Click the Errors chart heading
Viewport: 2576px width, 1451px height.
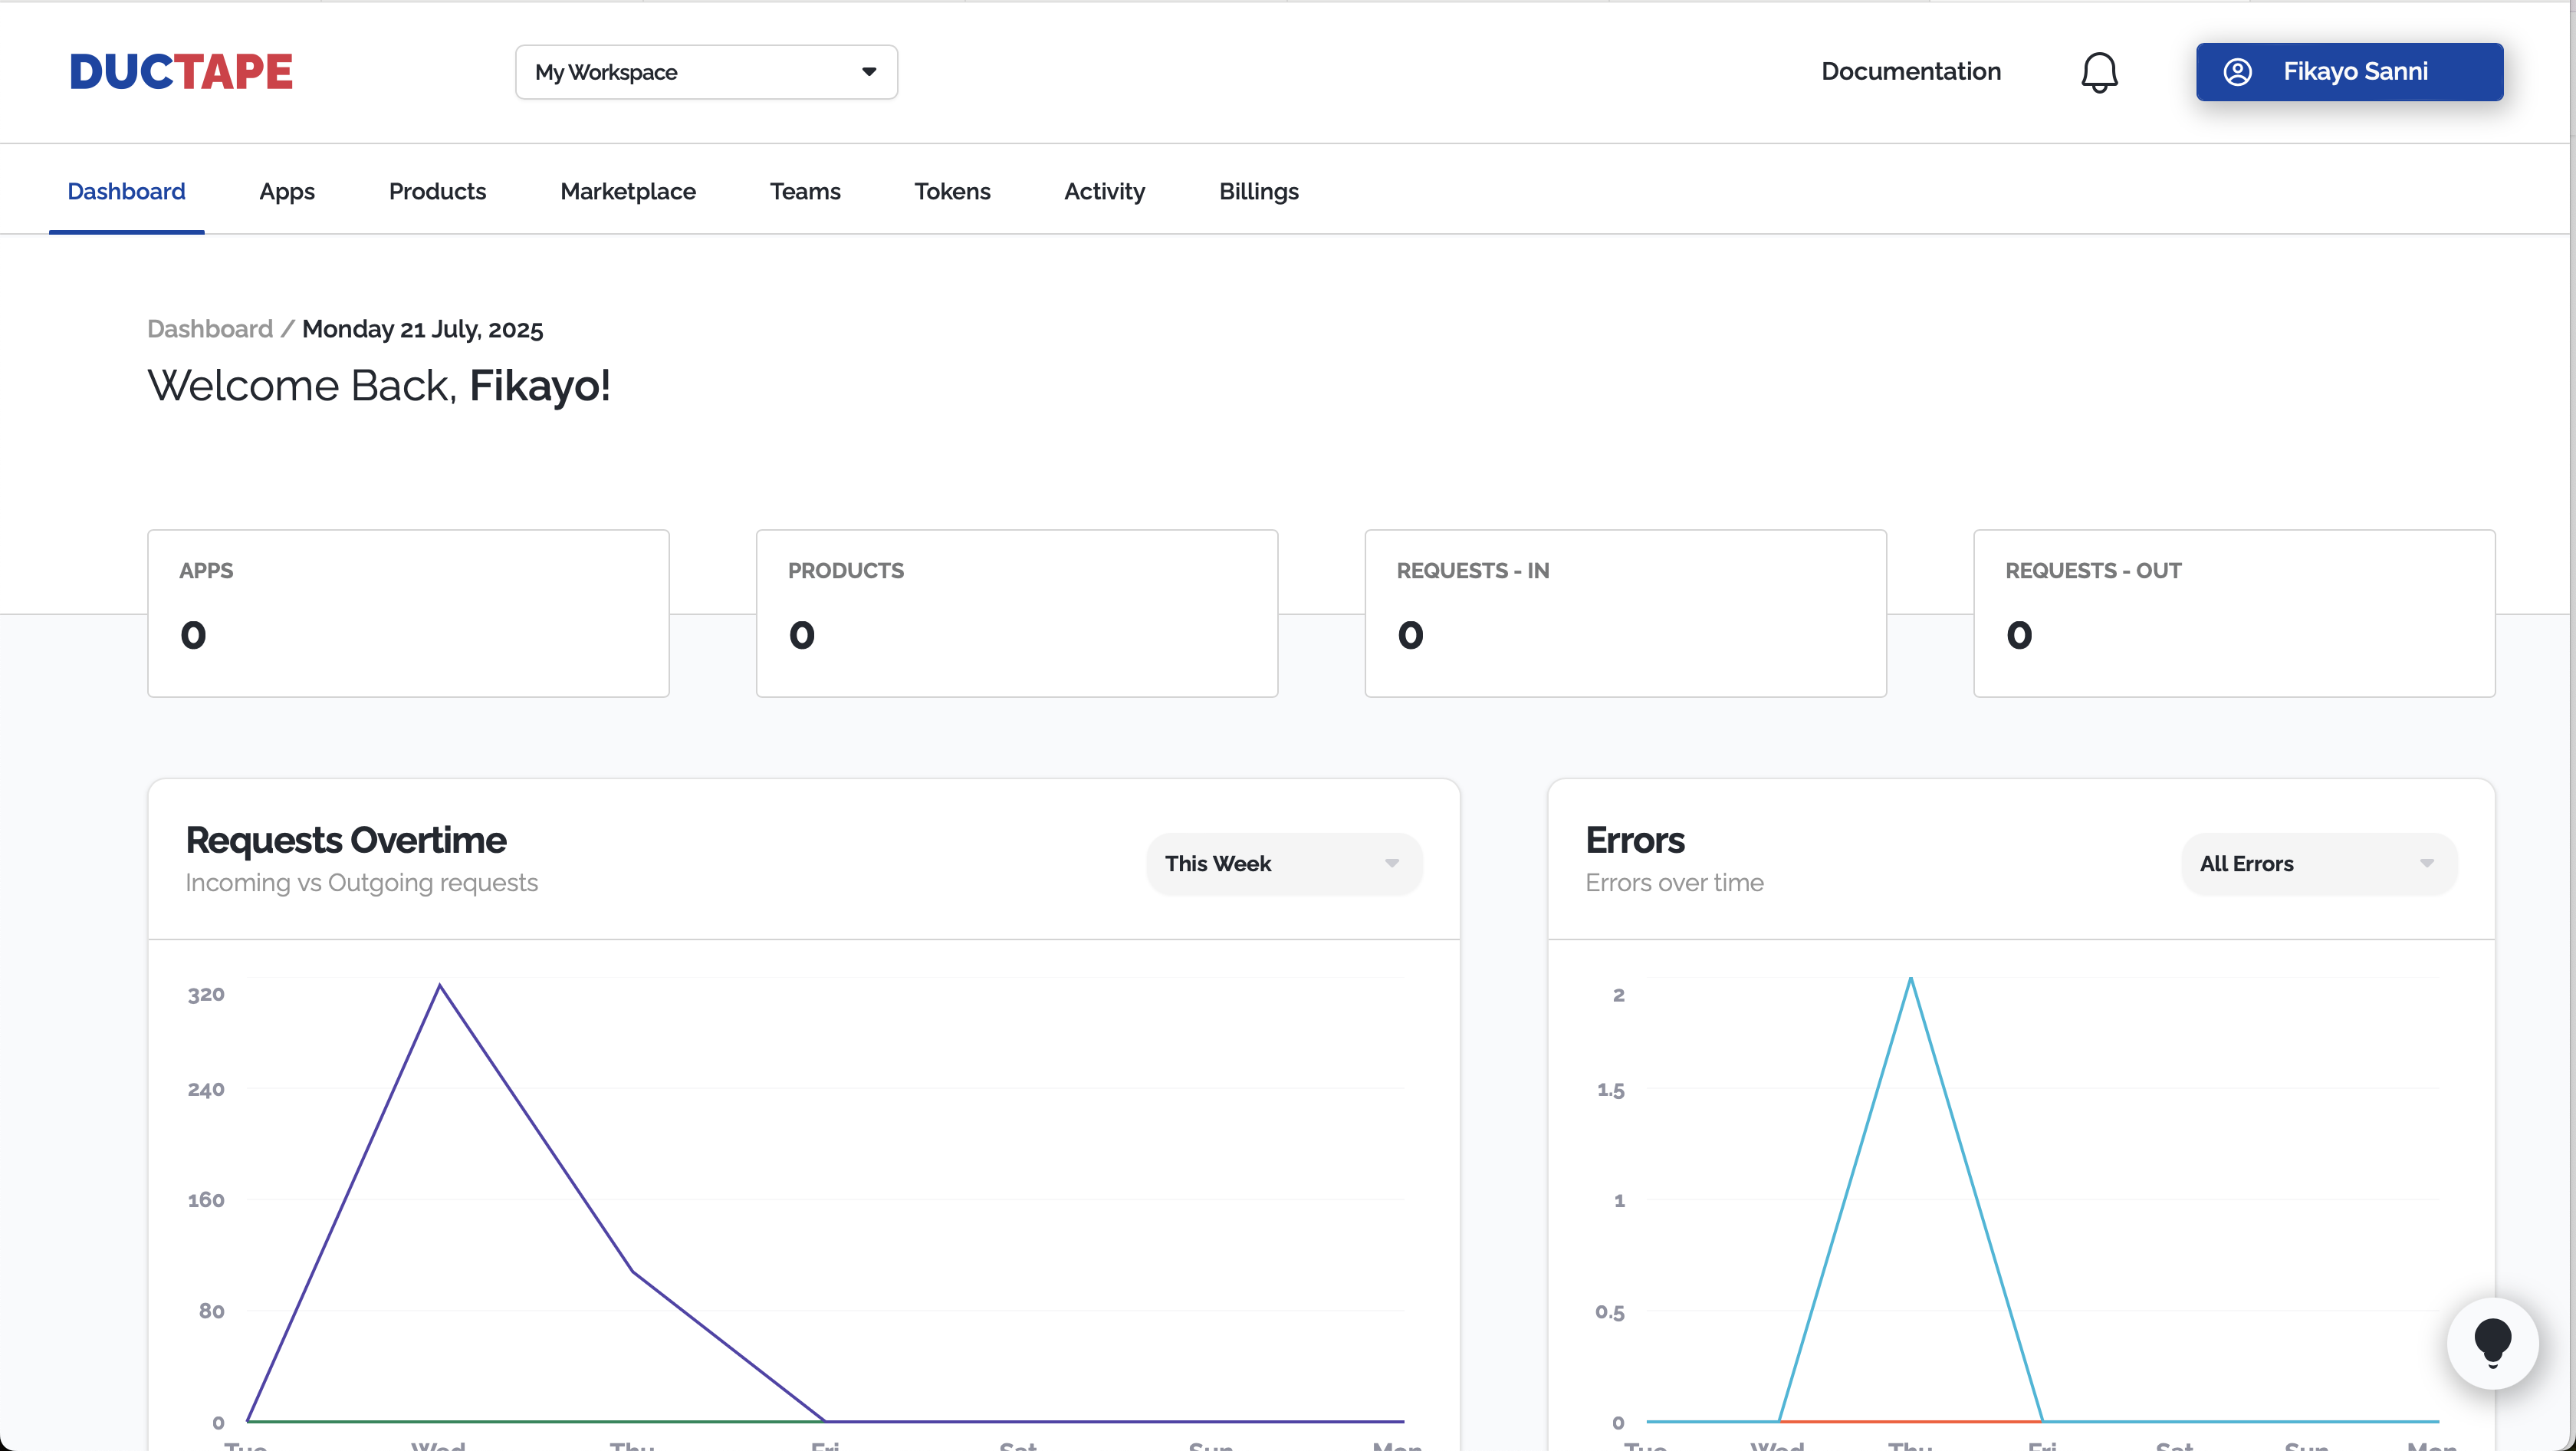pyautogui.click(x=1635, y=840)
